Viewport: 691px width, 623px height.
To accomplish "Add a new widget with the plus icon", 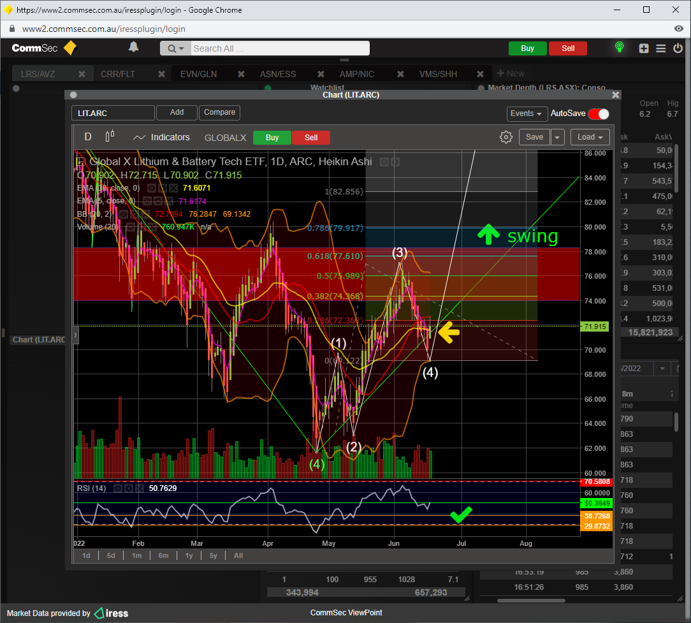I will (x=644, y=48).
